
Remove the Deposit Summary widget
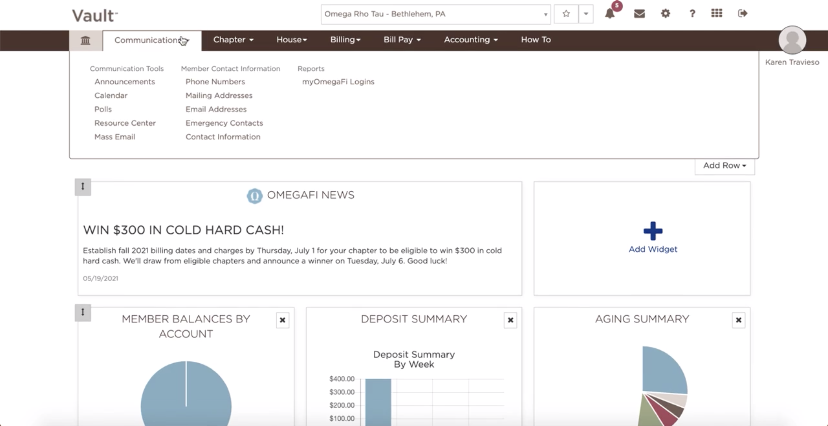[510, 320]
